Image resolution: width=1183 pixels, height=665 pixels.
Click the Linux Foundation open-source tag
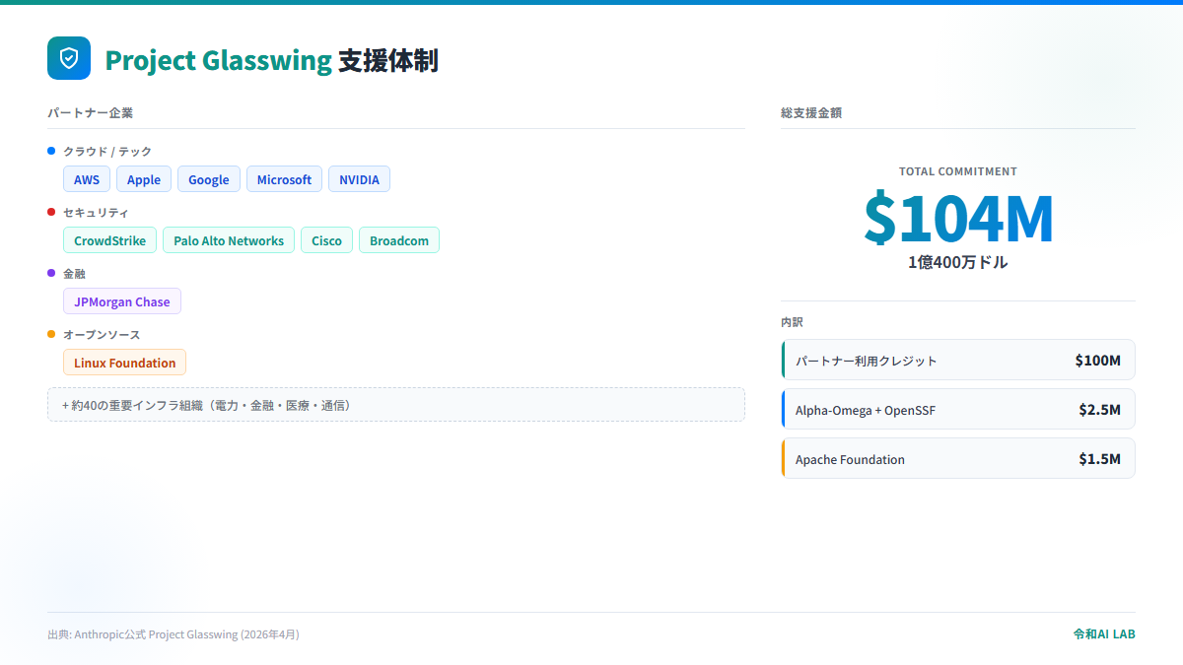coord(124,363)
